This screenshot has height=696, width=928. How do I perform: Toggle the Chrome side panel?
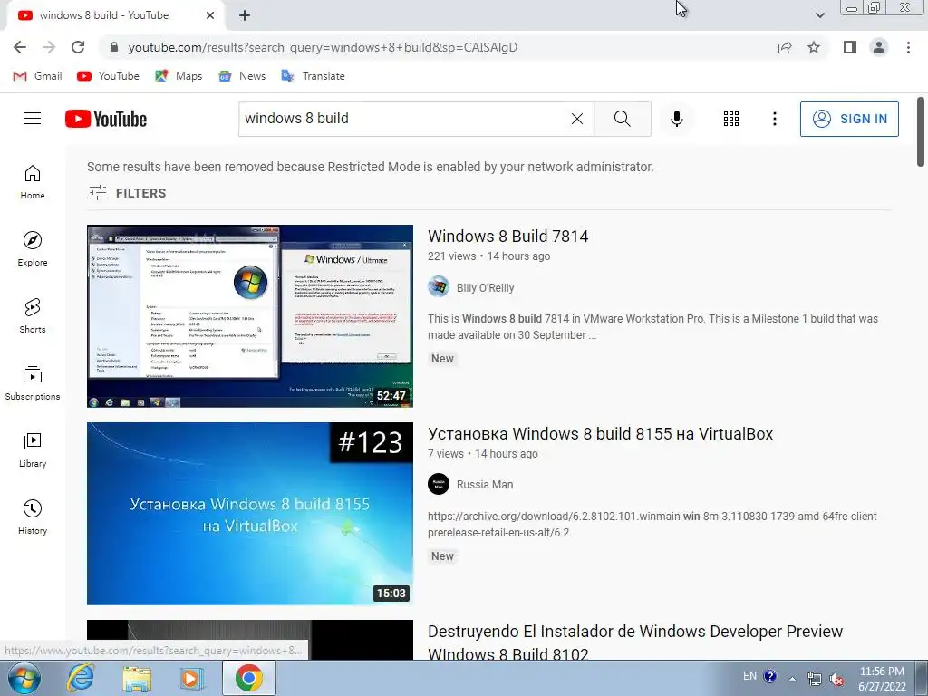(850, 47)
